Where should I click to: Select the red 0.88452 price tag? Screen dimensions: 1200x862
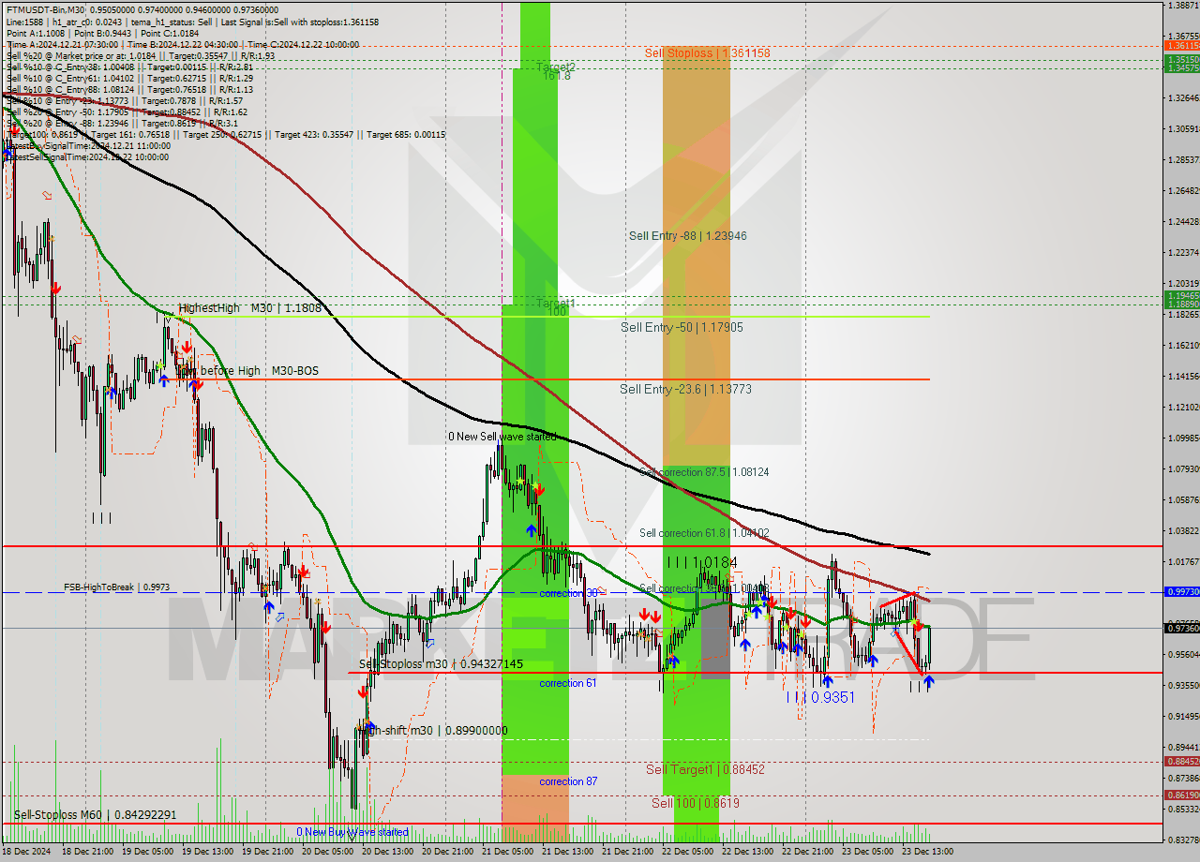coord(1180,762)
